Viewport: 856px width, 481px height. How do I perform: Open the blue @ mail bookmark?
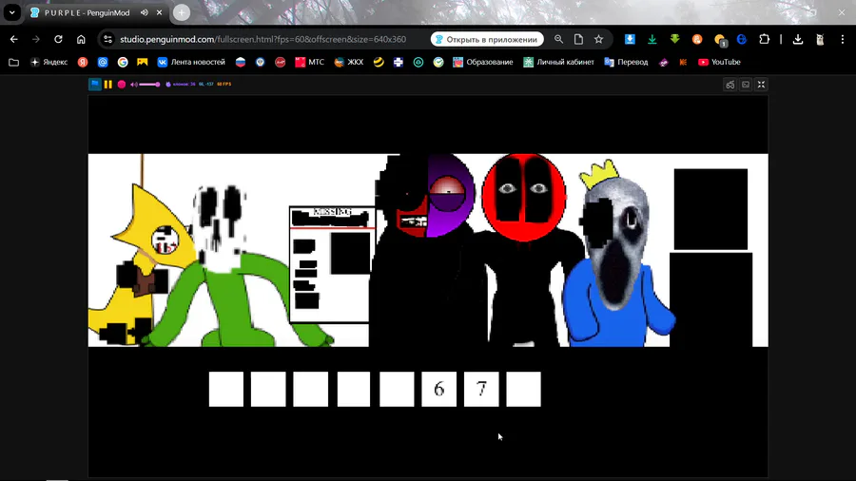click(x=103, y=62)
